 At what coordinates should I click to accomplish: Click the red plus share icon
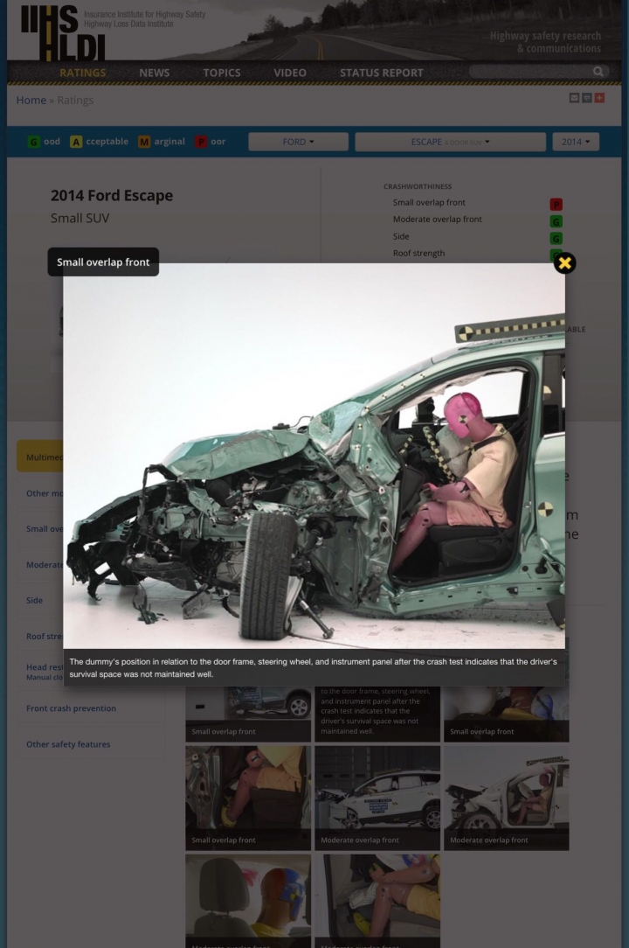599,98
